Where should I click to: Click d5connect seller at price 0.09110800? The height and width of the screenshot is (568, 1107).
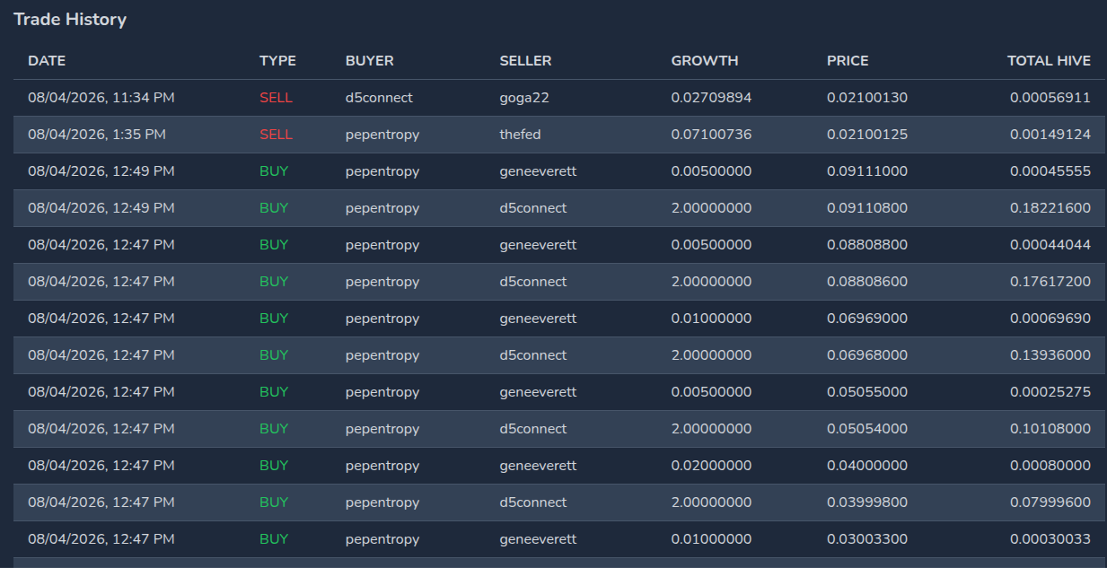[533, 208]
